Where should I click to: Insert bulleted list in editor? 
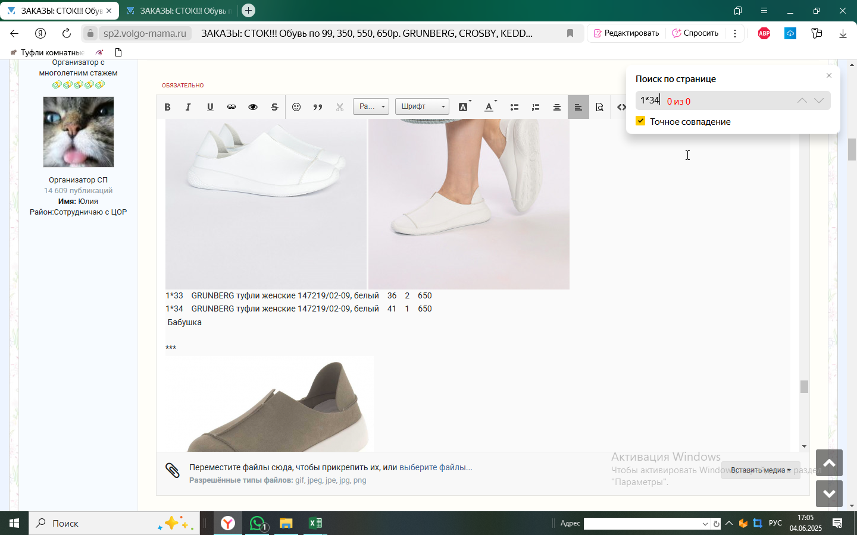[x=514, y=107]
